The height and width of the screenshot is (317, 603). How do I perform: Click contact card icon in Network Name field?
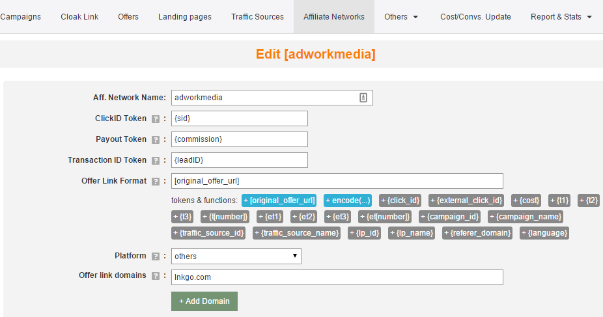363,98
